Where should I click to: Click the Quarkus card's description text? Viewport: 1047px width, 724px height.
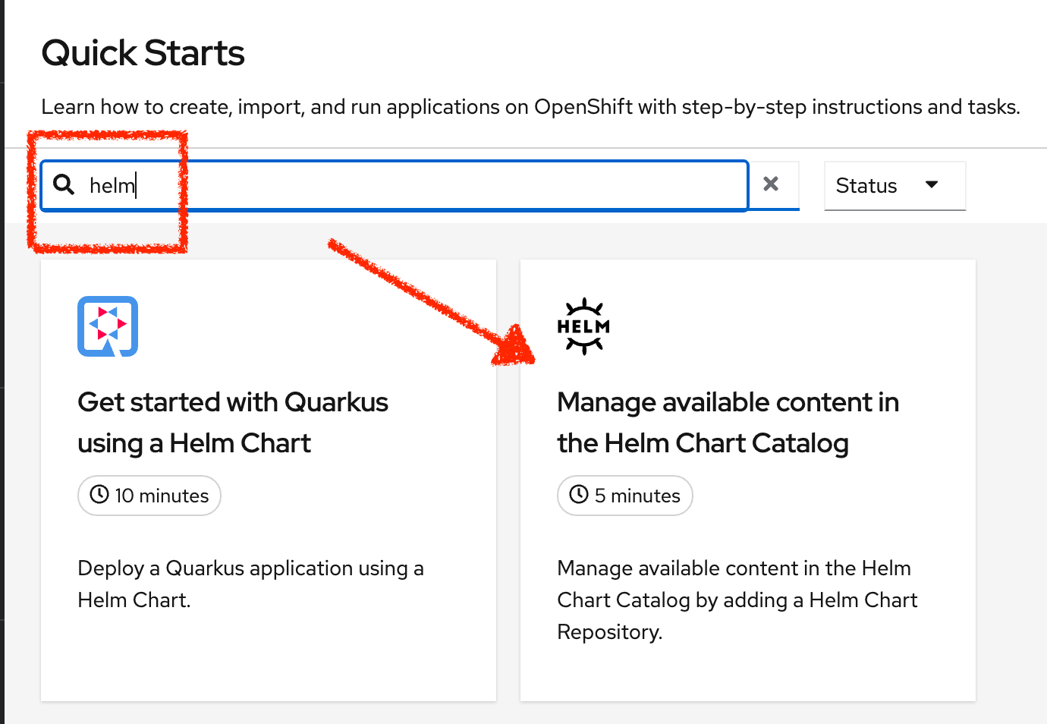tap(250, 584)
